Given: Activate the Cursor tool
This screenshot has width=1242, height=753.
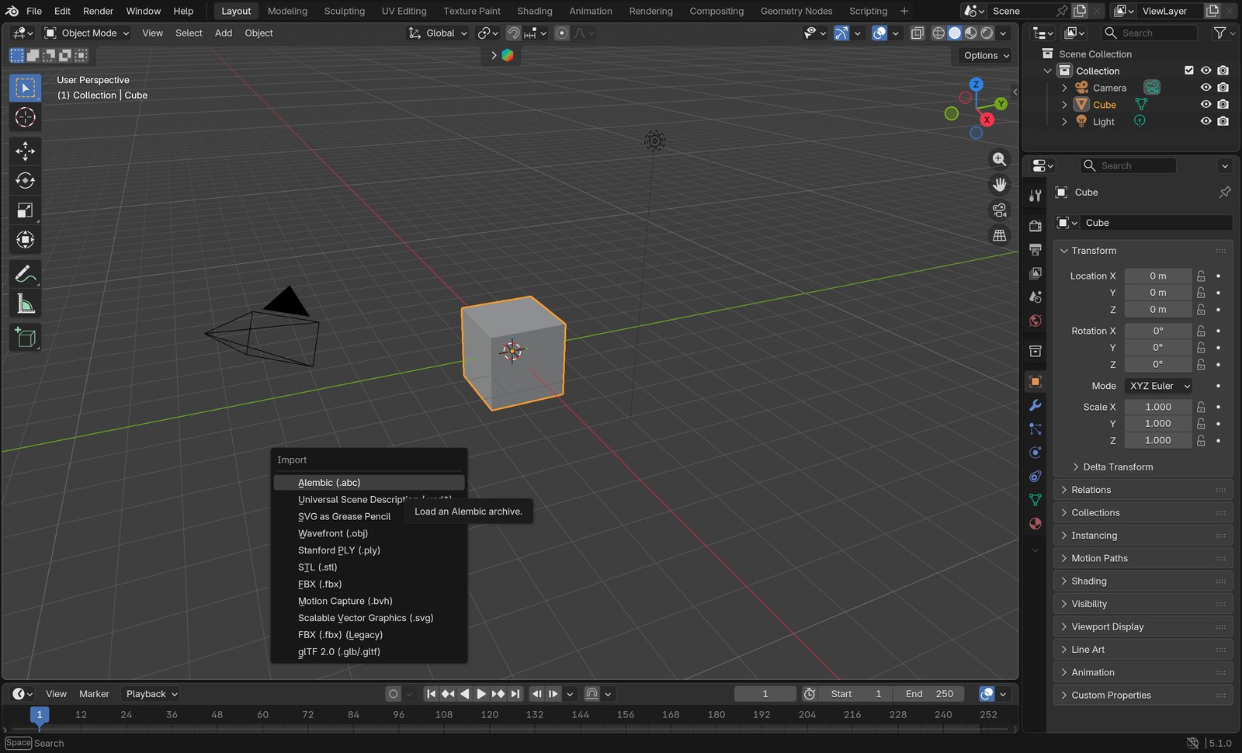Looking at the screenshot, I should coord(25,117).
